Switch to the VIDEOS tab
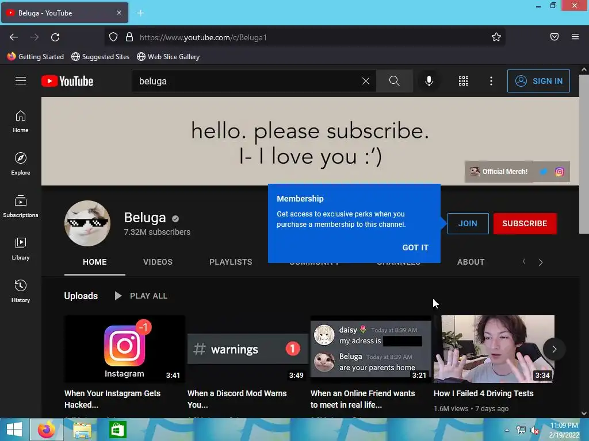This screenshot has height=441, width=589. [x=158, y=262]
